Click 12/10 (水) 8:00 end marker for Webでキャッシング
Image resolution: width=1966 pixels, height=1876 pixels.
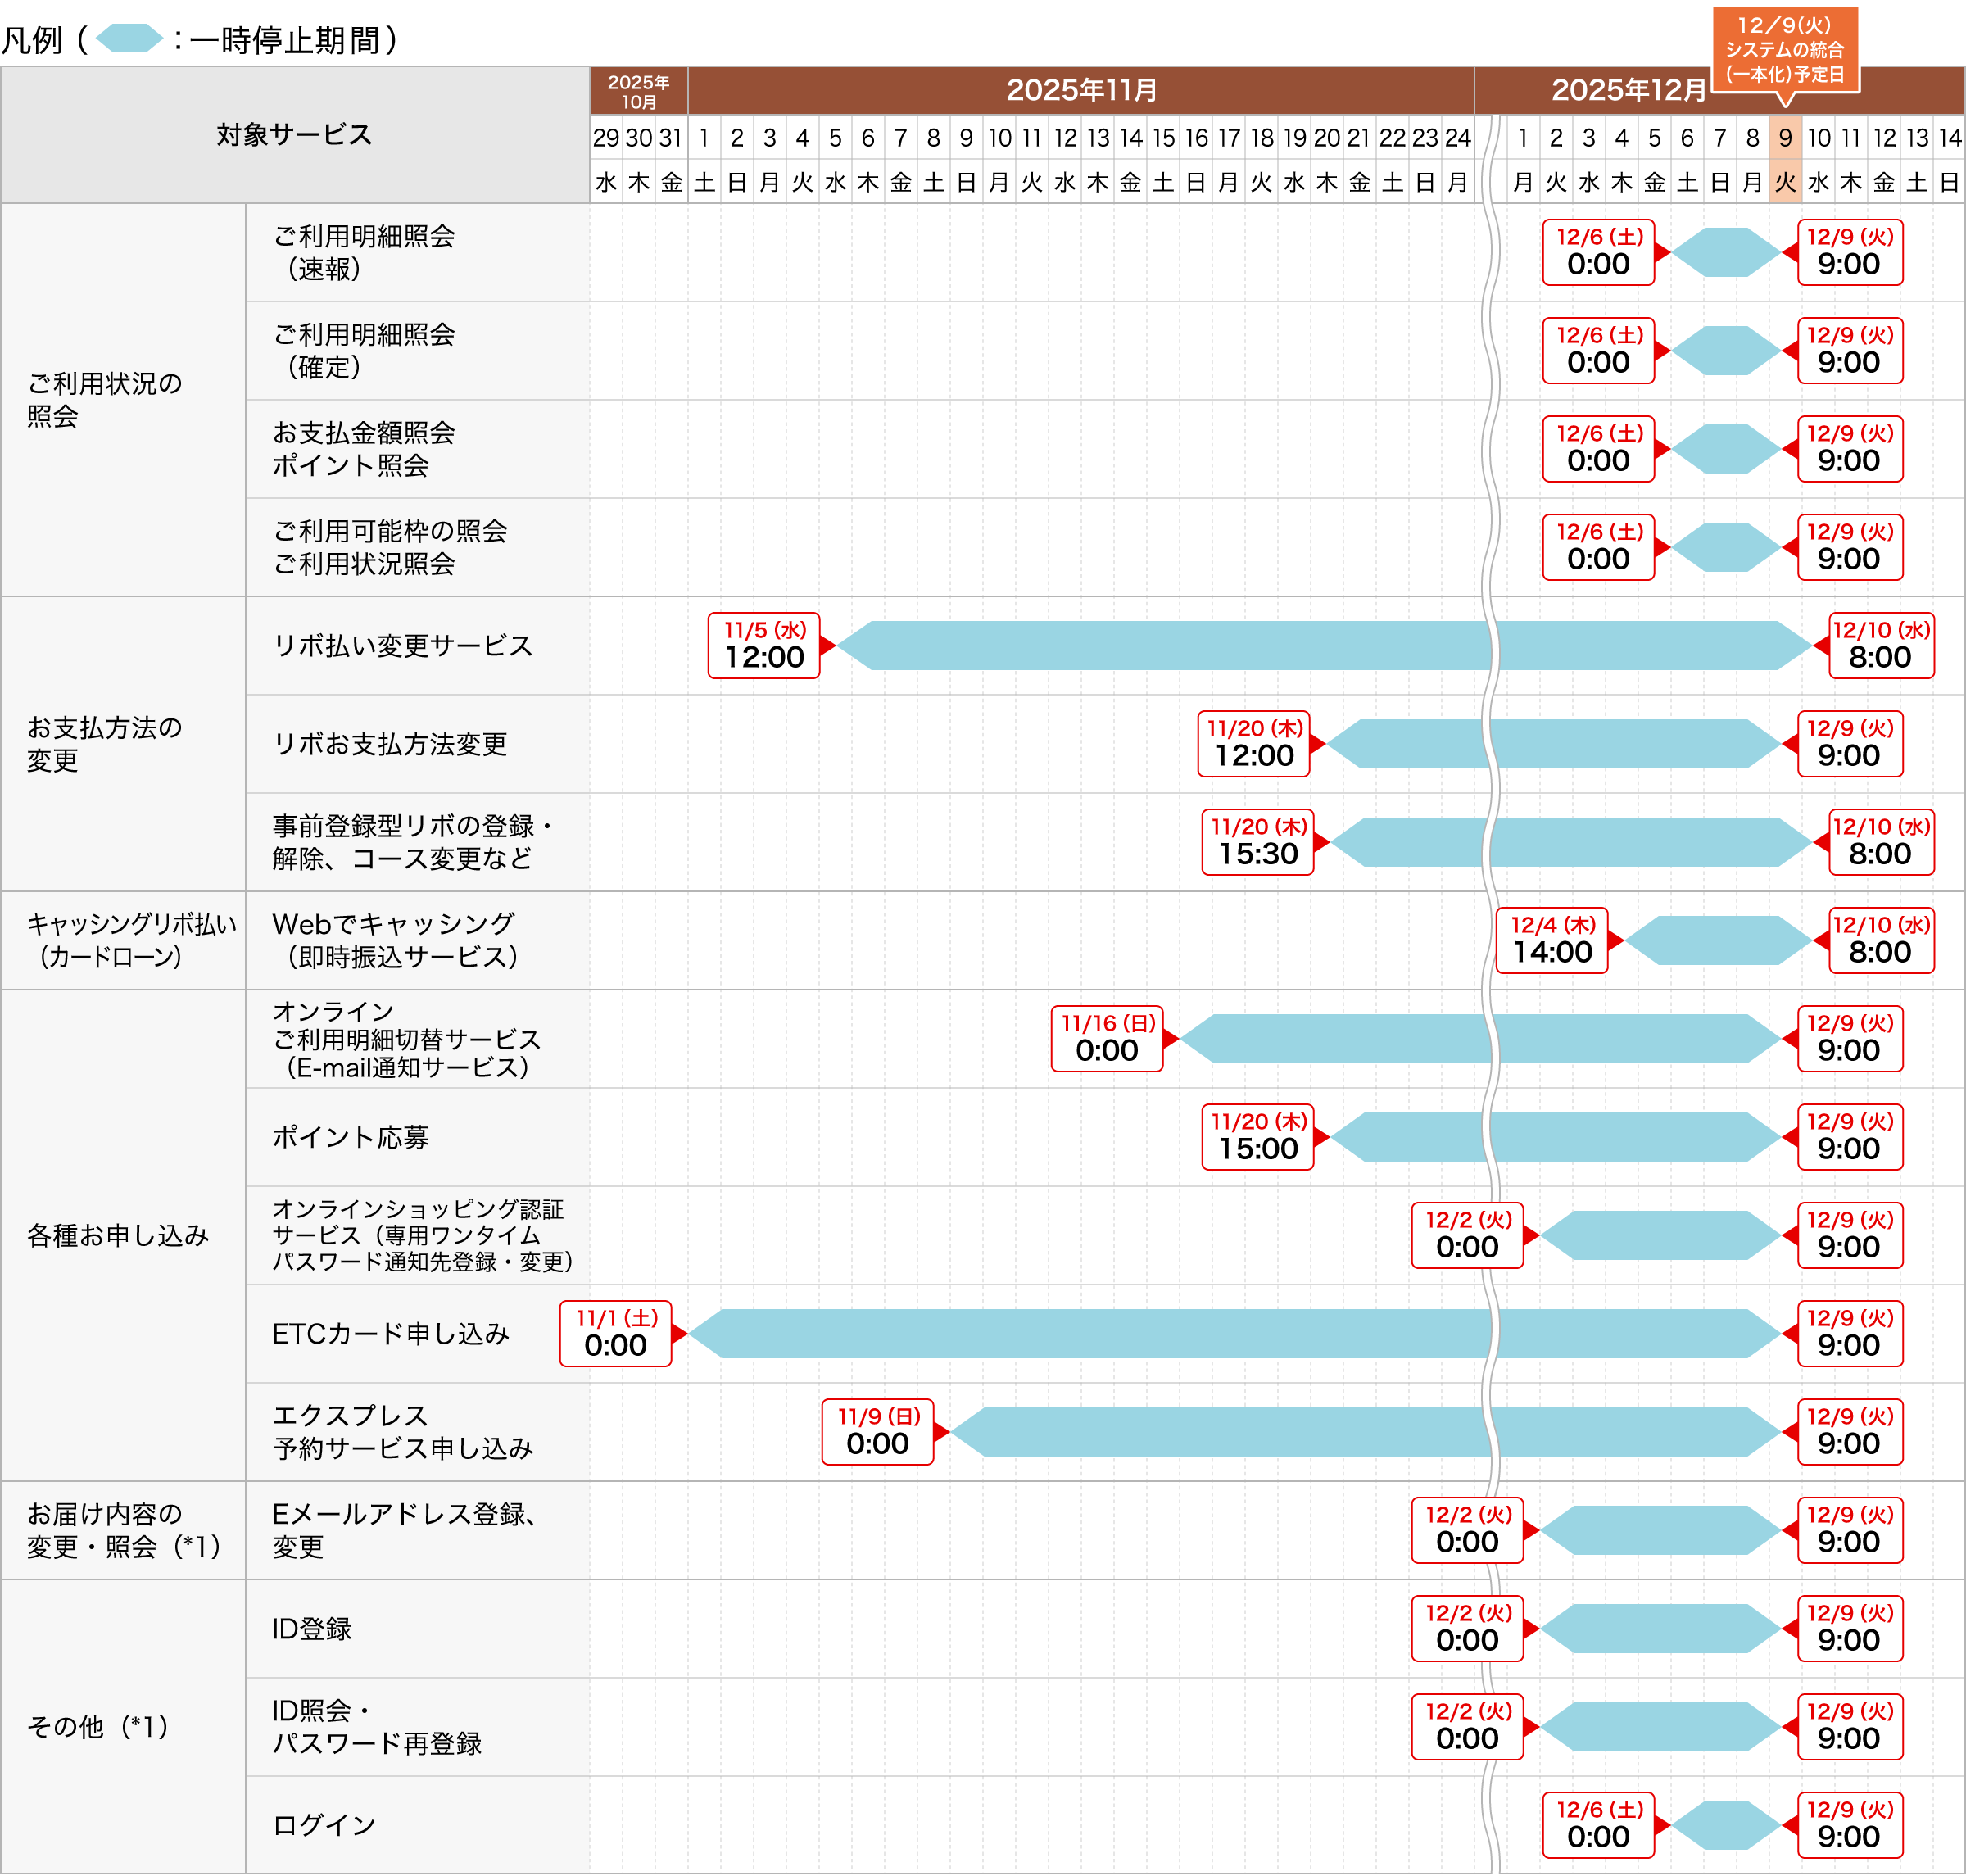pos(1881,940)
